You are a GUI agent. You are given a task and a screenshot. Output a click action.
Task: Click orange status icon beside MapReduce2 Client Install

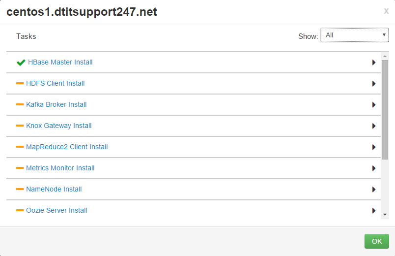click(20, 147)
